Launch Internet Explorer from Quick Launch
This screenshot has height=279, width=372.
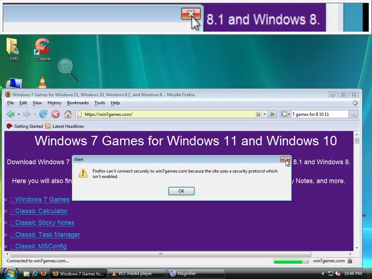pyautogui.click(x=35, y=274)
